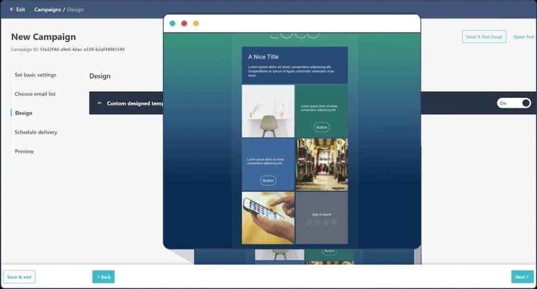Click the Send A Test Email button
The height and width of the screenshot is (289, 537).
click(484, 37)
